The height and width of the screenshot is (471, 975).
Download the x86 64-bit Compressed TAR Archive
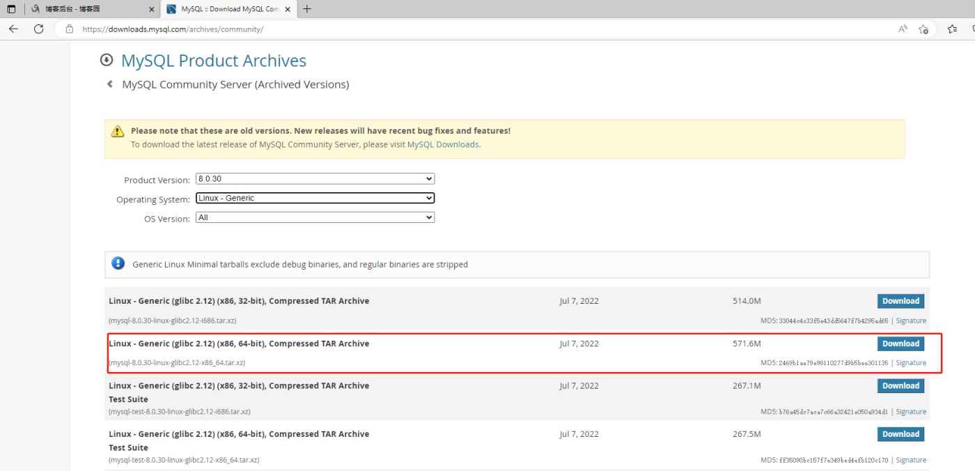point(900,343)
